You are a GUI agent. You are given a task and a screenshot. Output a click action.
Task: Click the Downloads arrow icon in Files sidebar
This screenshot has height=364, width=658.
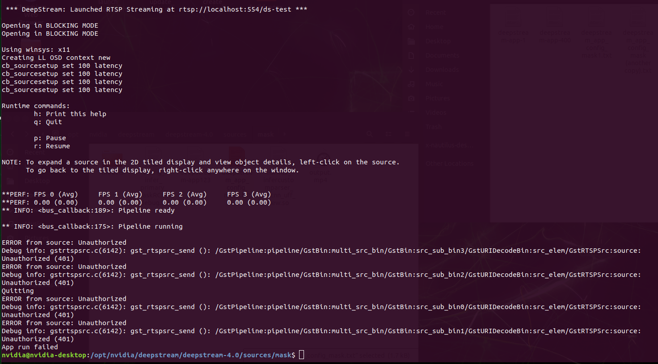[x=411, y=70]
